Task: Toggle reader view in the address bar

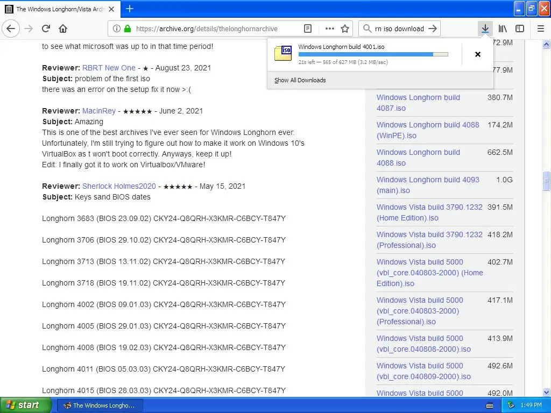Action: coord(308,29)
